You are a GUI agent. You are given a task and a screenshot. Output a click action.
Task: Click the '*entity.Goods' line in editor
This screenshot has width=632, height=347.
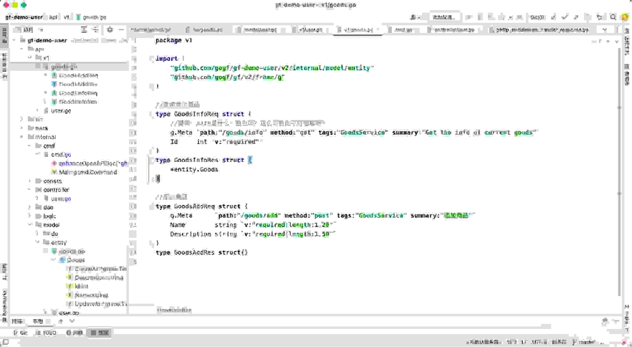[194, 169]
